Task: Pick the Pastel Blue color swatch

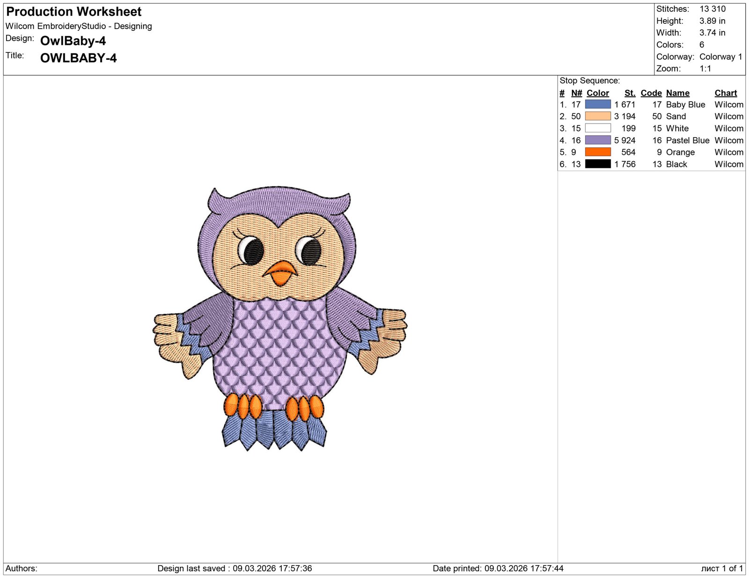Action: (x=598, y=140)
